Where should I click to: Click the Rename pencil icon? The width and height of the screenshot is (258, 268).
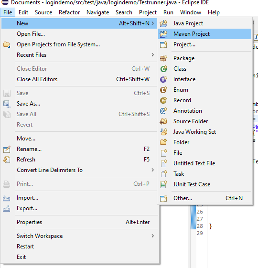pos(7,149)
